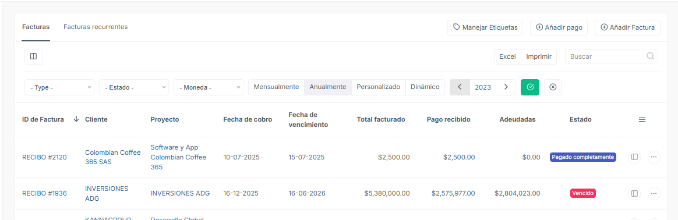Select the Personalizado date range

[x=379, y=87]
